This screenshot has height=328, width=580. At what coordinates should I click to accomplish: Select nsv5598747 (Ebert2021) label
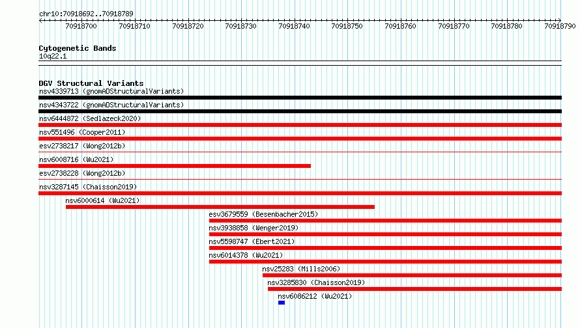(x=252, y=241)
